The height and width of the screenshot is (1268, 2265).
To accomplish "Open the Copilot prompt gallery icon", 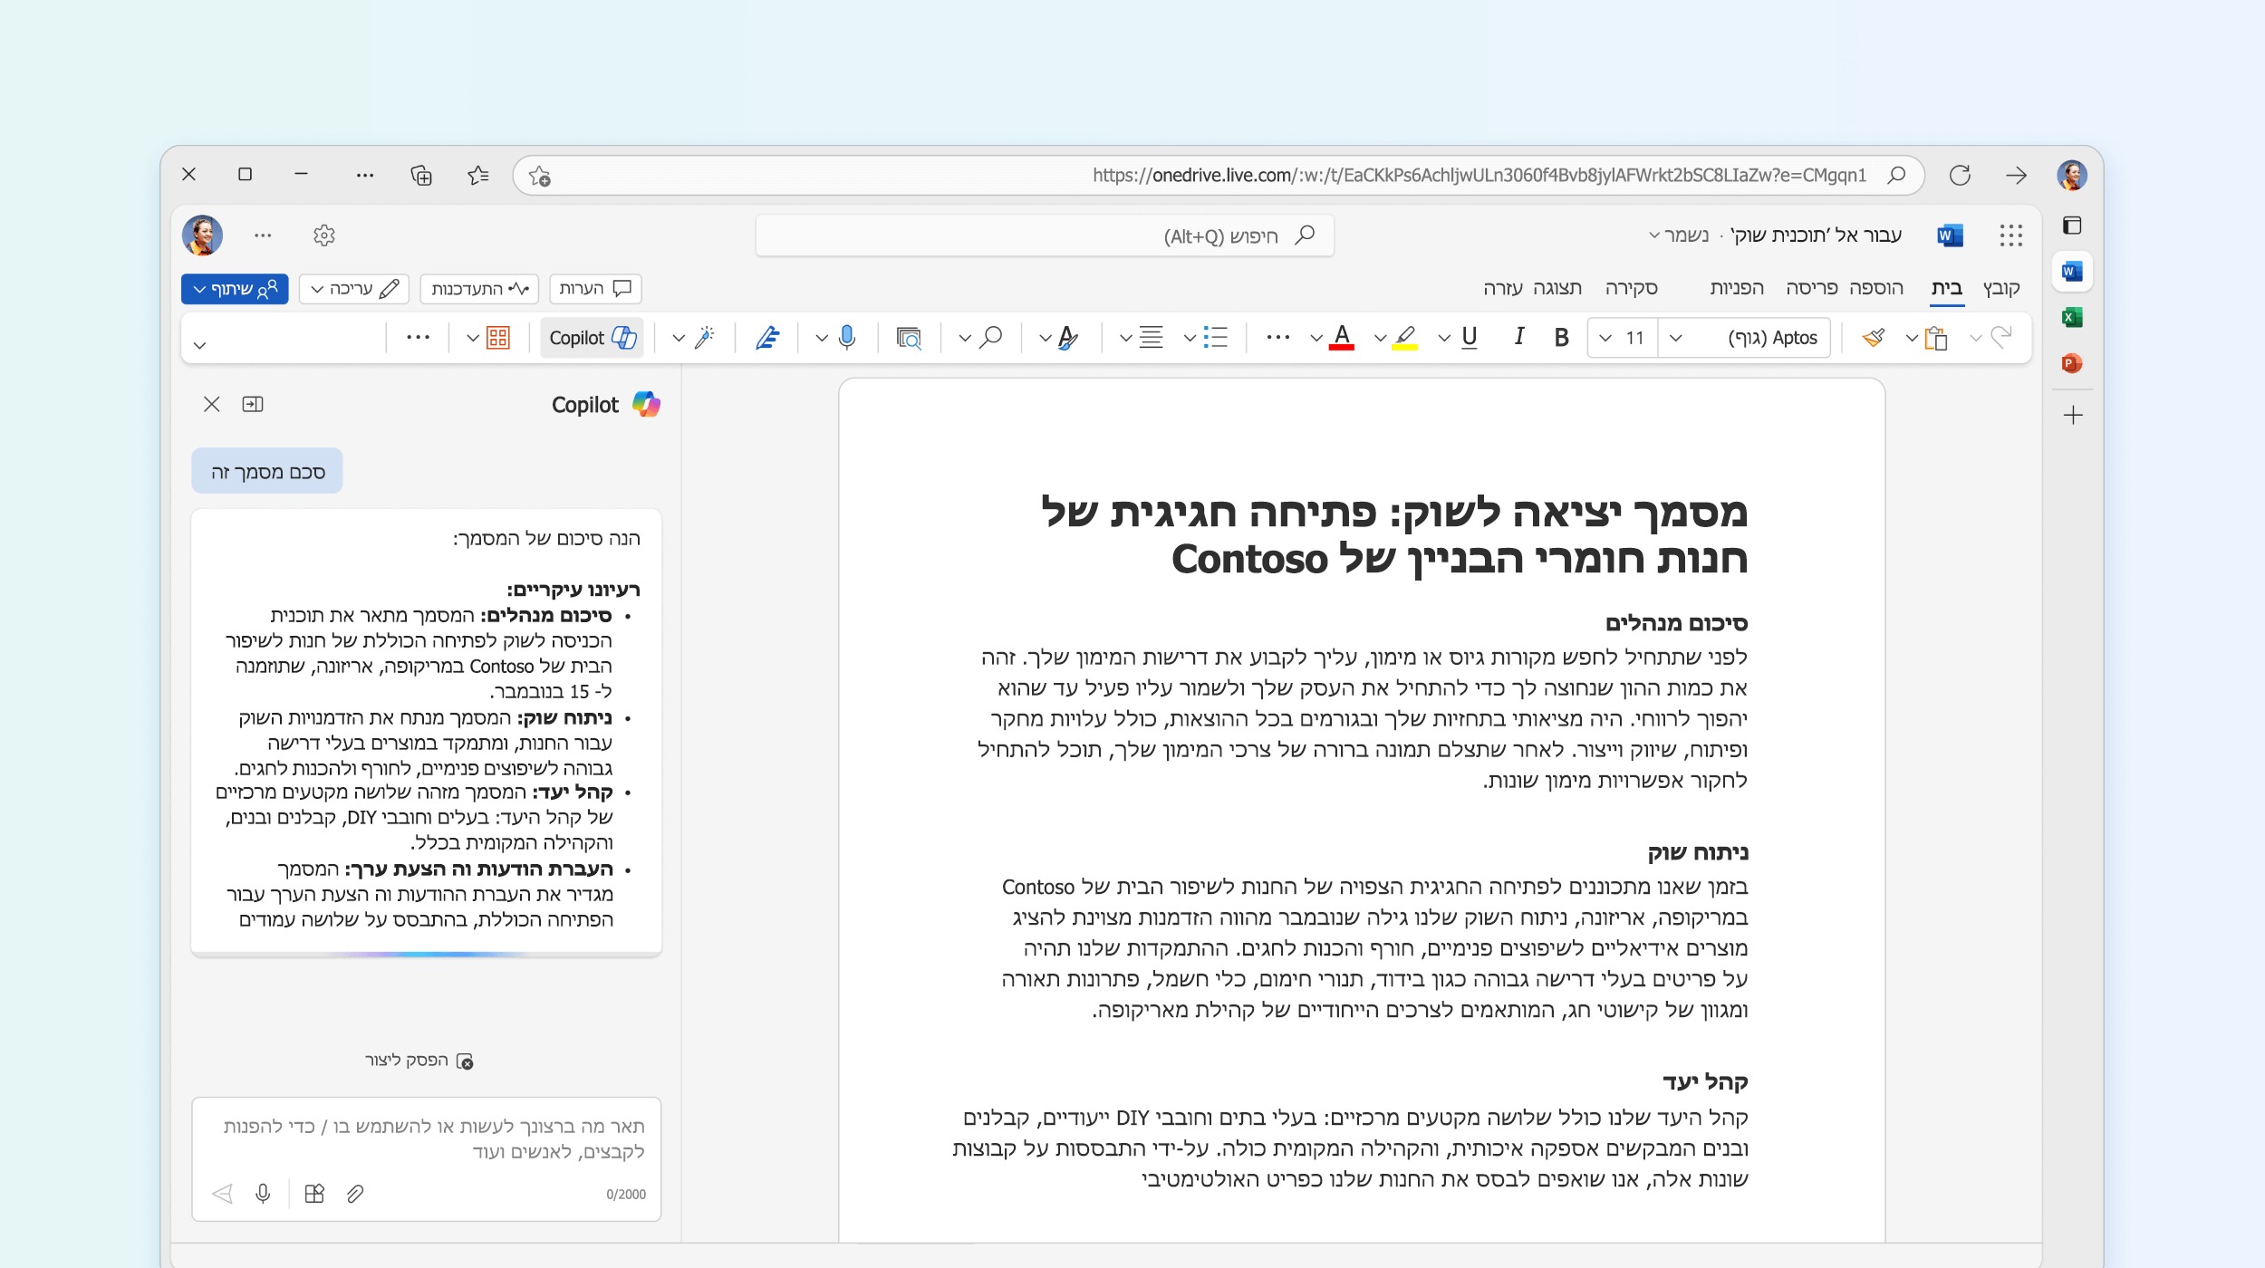I will (x=314, y=1194).
